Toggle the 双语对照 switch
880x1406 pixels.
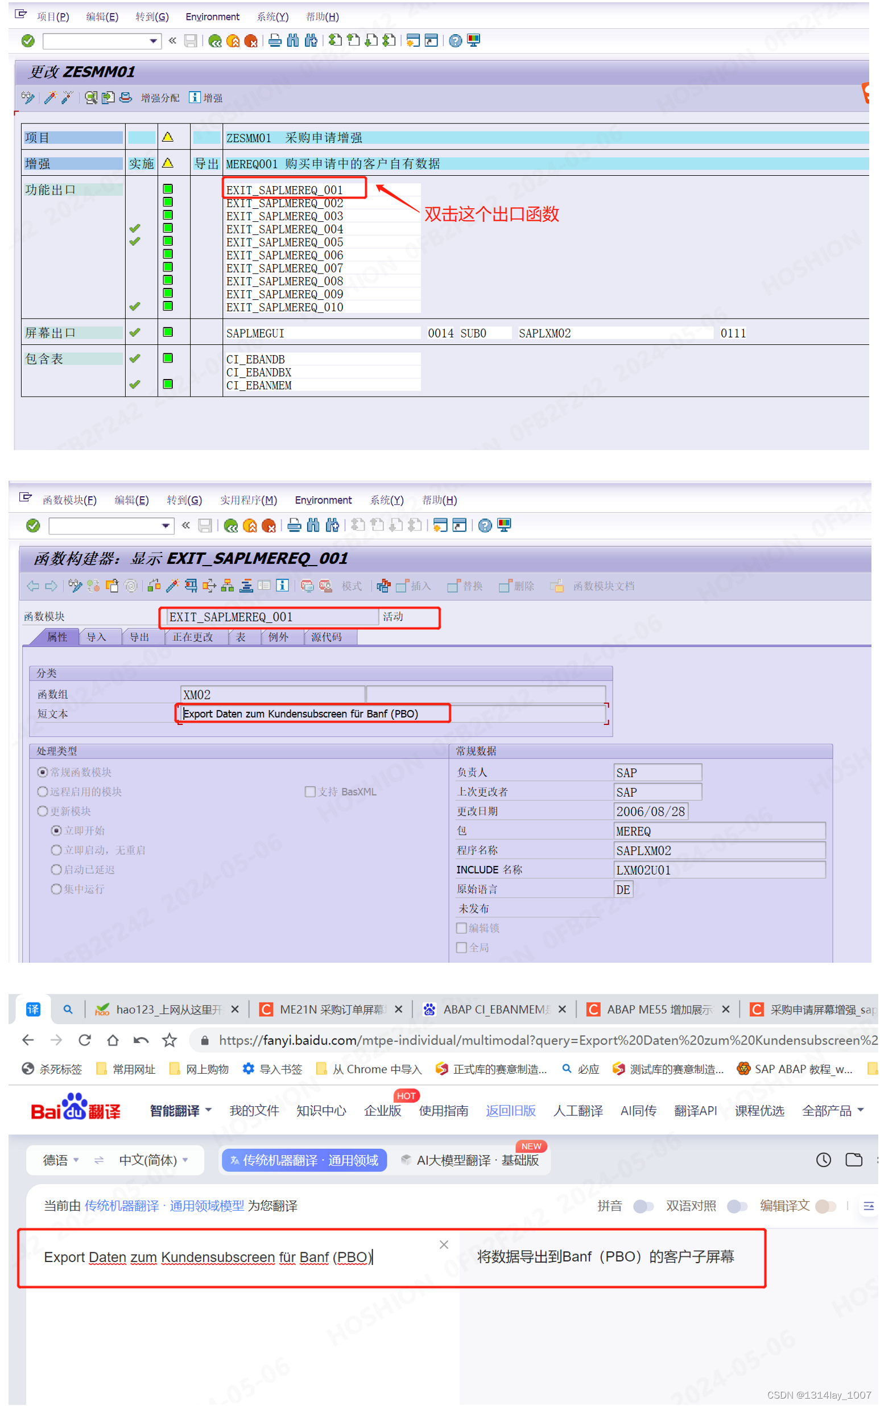click(737, 1207)
